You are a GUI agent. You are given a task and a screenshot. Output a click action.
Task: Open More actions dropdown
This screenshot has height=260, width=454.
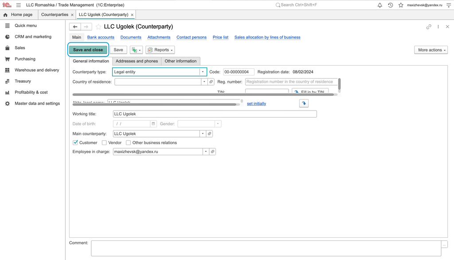(431, 50)
